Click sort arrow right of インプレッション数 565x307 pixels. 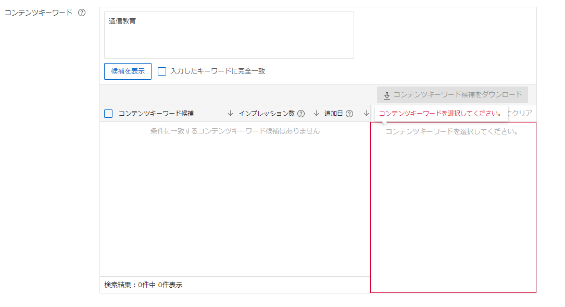pos(316,114)
